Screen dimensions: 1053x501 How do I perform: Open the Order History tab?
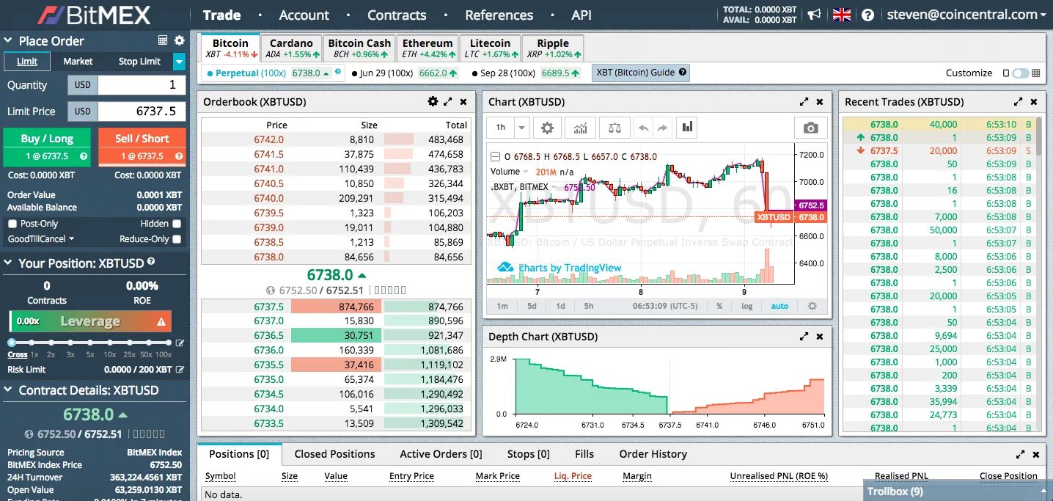pyautogui.click(x=653, y=454)
